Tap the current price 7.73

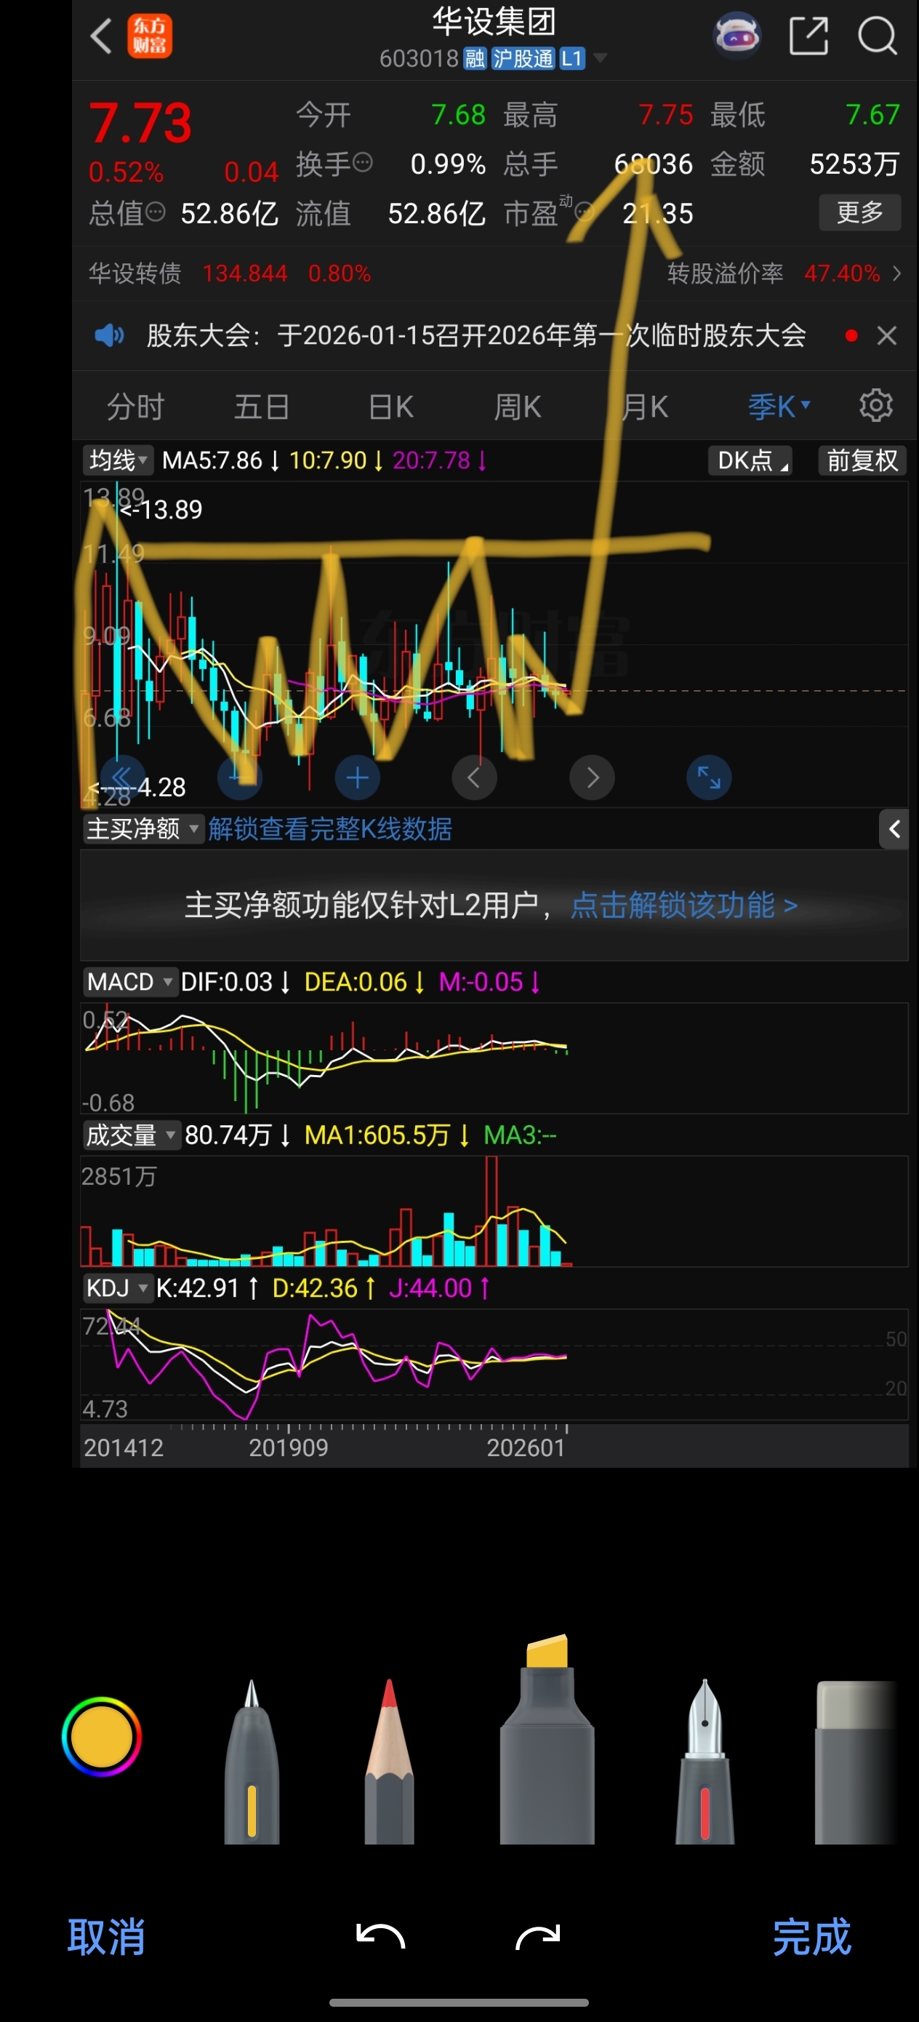[140, 123]
